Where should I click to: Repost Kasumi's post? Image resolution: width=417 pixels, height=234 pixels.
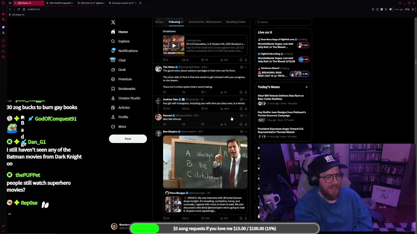tap(183, 124)
